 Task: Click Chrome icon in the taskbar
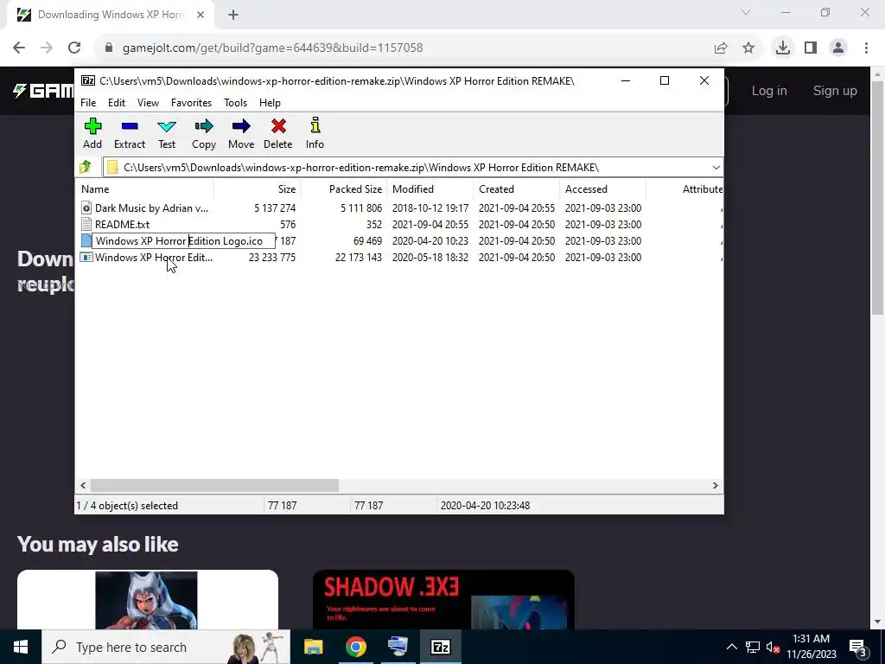pyautogui.click(x=356, y=647)
